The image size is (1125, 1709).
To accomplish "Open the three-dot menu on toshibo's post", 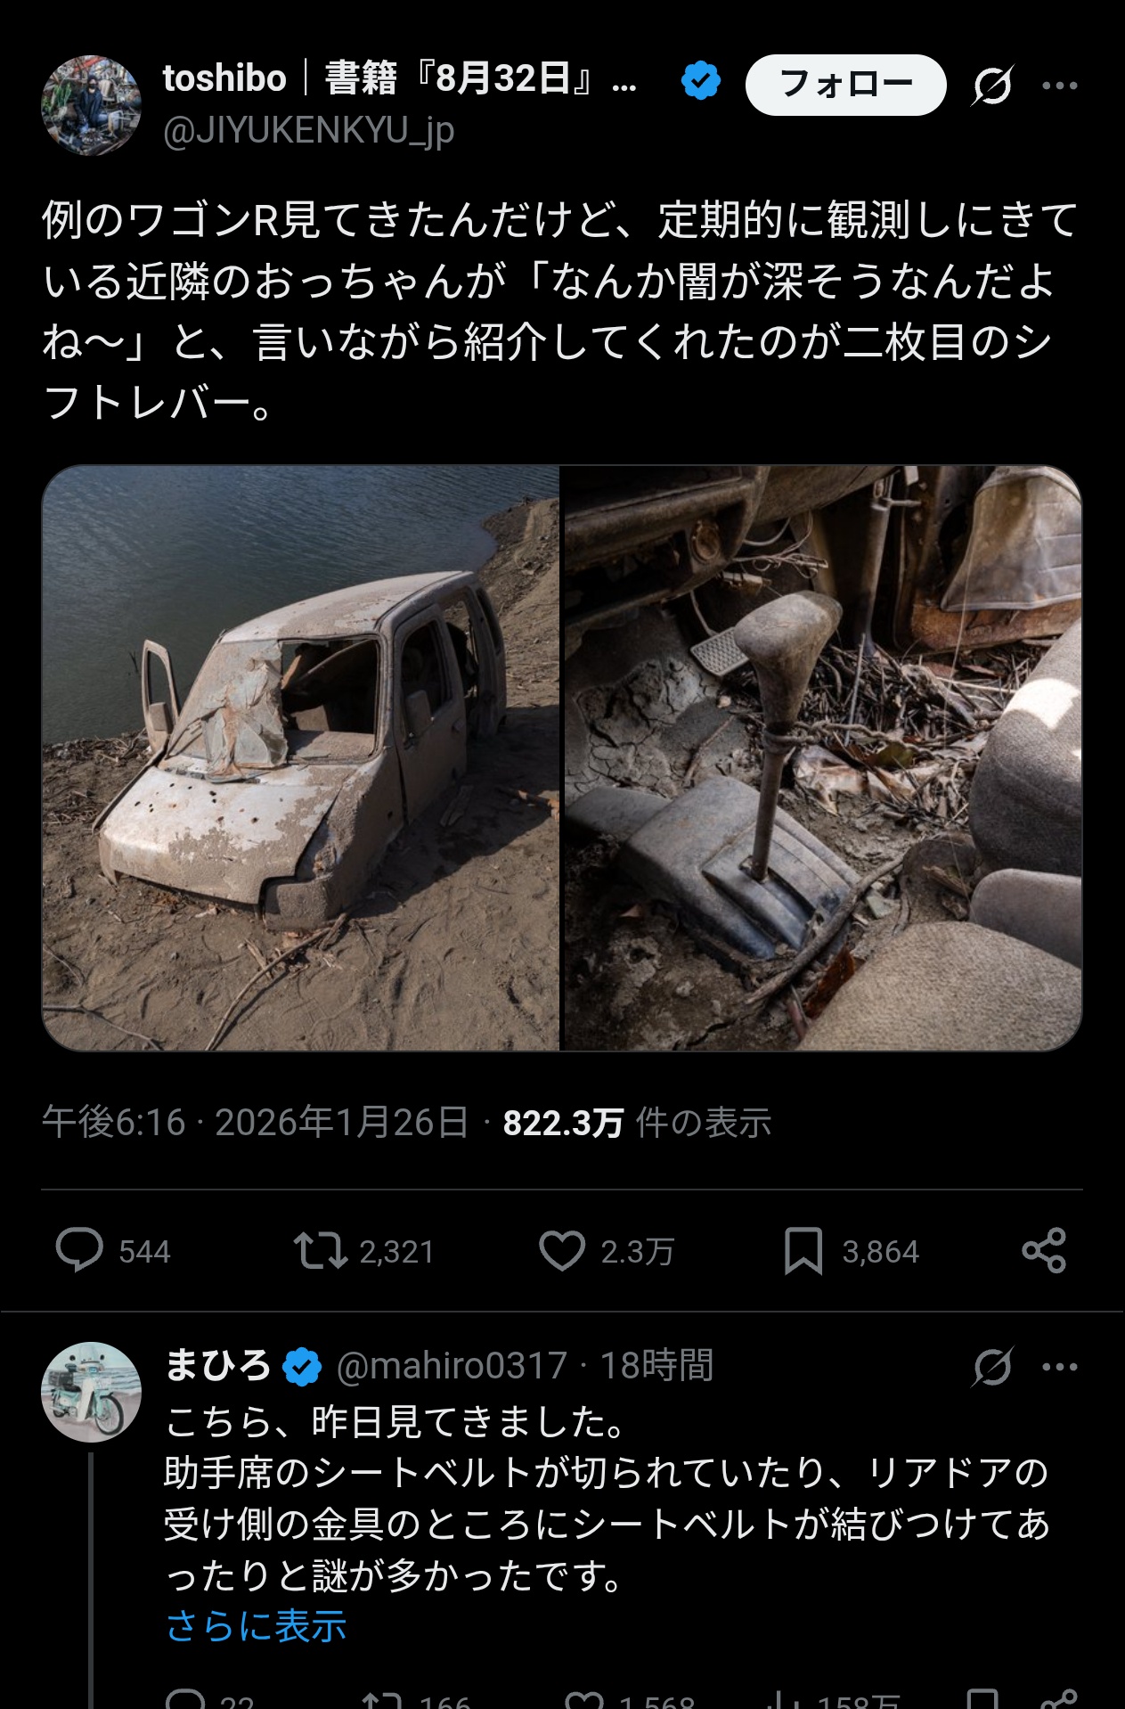I will 1060,86.
